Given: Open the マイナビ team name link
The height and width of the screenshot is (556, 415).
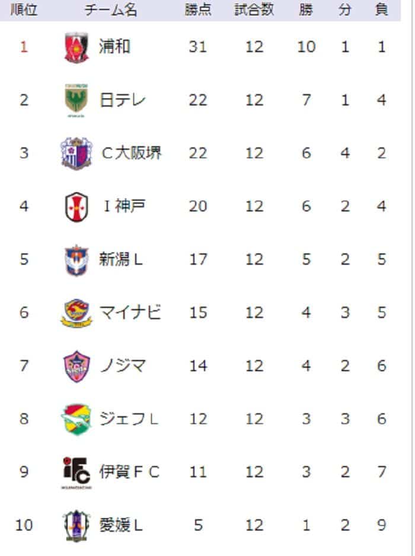Looking at the screenshot, I should click(130, 313).
